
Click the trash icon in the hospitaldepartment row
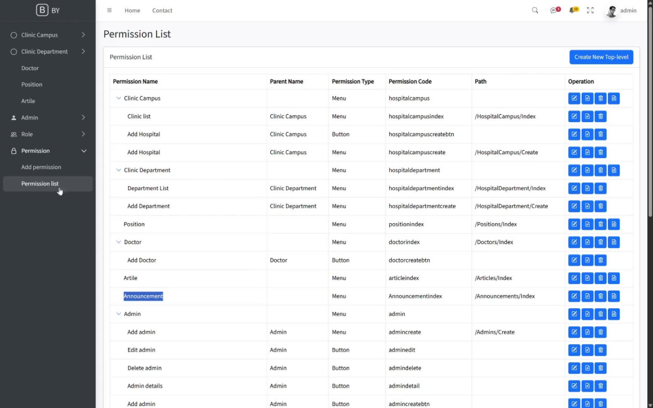(x=600, y=170)
